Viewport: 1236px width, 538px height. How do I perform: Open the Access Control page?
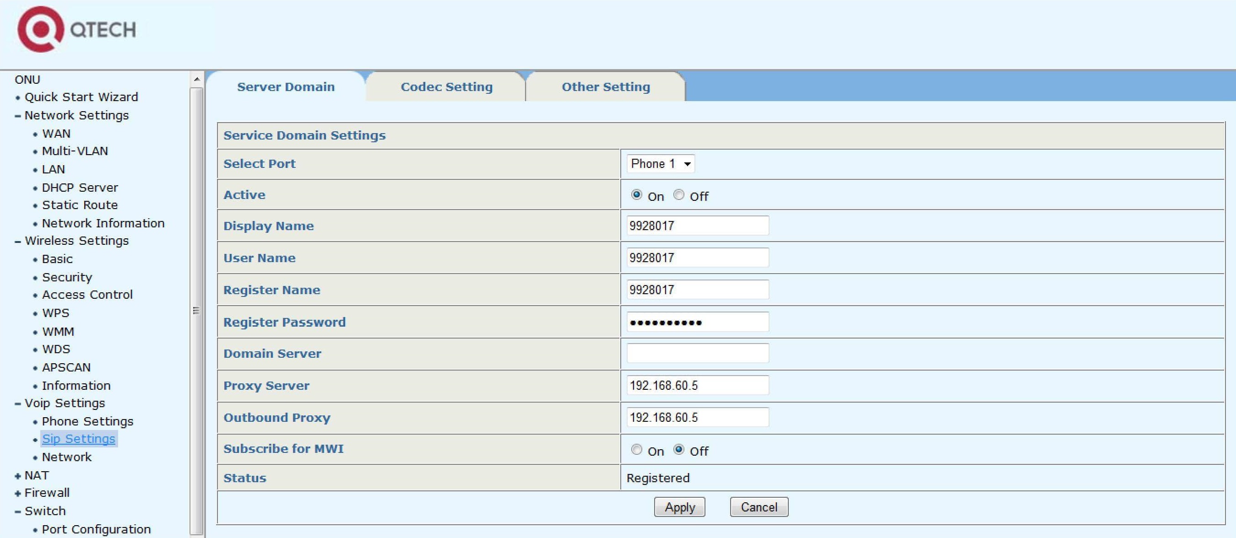87,295
